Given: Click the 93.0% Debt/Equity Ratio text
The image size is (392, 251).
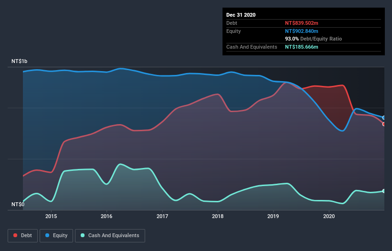Looking at the screenshot, I should 314,39.
